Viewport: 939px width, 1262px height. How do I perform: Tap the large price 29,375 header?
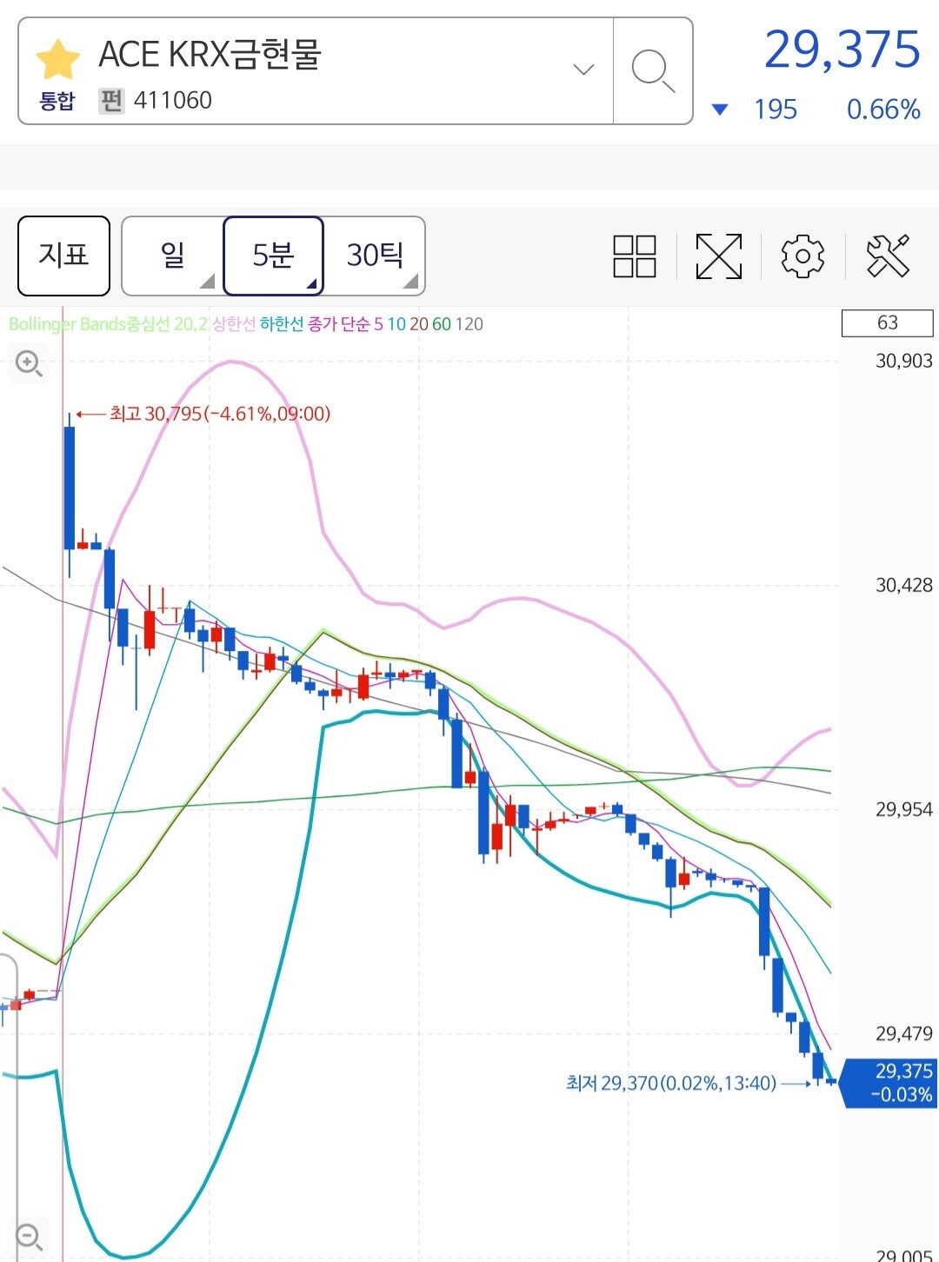pos(842,50)
